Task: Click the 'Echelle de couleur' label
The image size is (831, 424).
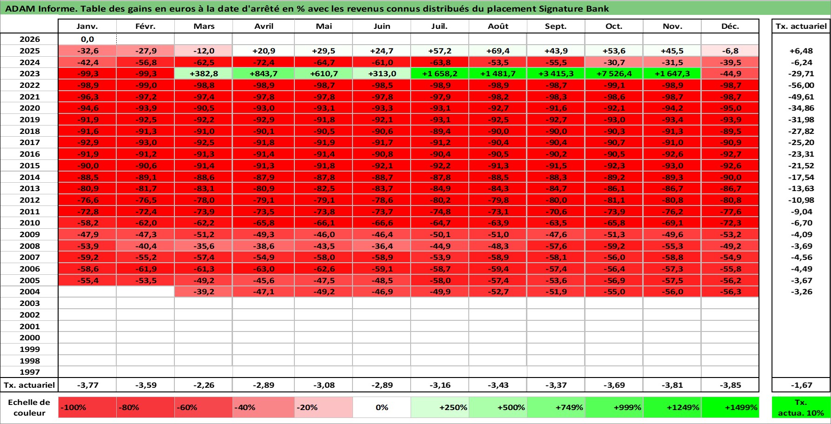Action: tap(29, 407)
